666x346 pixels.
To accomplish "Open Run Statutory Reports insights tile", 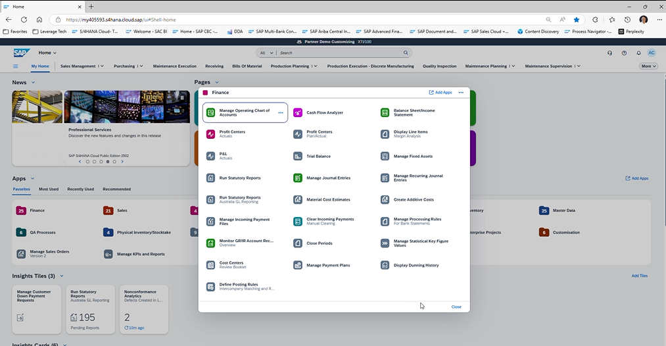I will (x=90, y=309).
